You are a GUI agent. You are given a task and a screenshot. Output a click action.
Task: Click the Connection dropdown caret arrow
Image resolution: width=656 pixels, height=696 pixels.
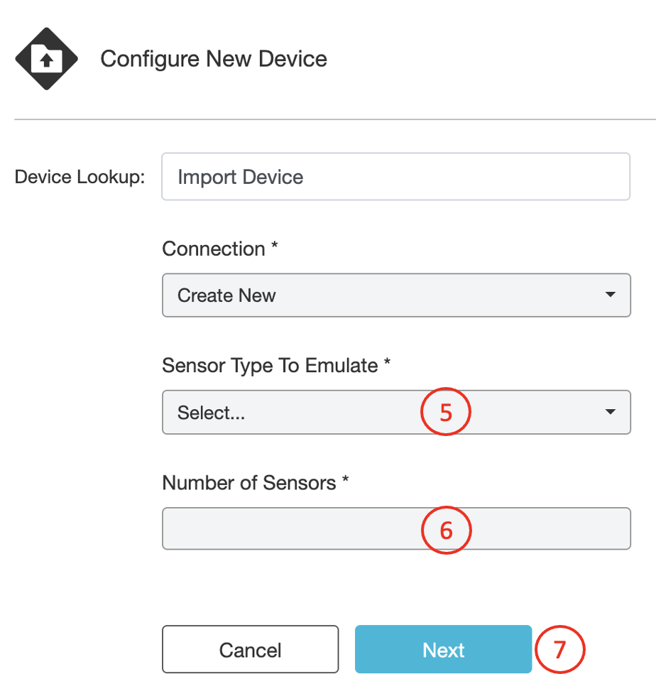coord(610,295)
